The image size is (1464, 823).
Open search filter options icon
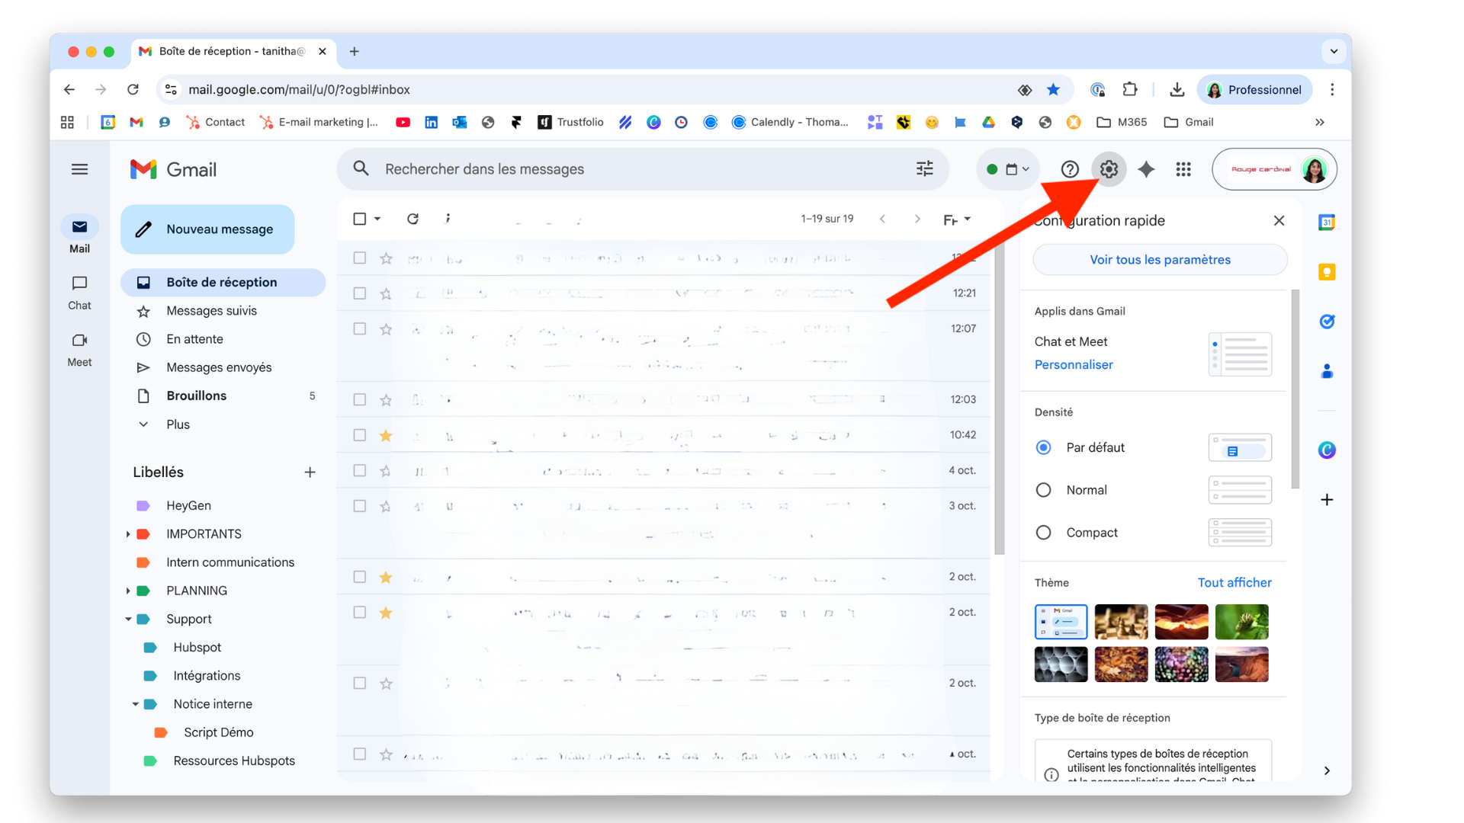(924, 169)
